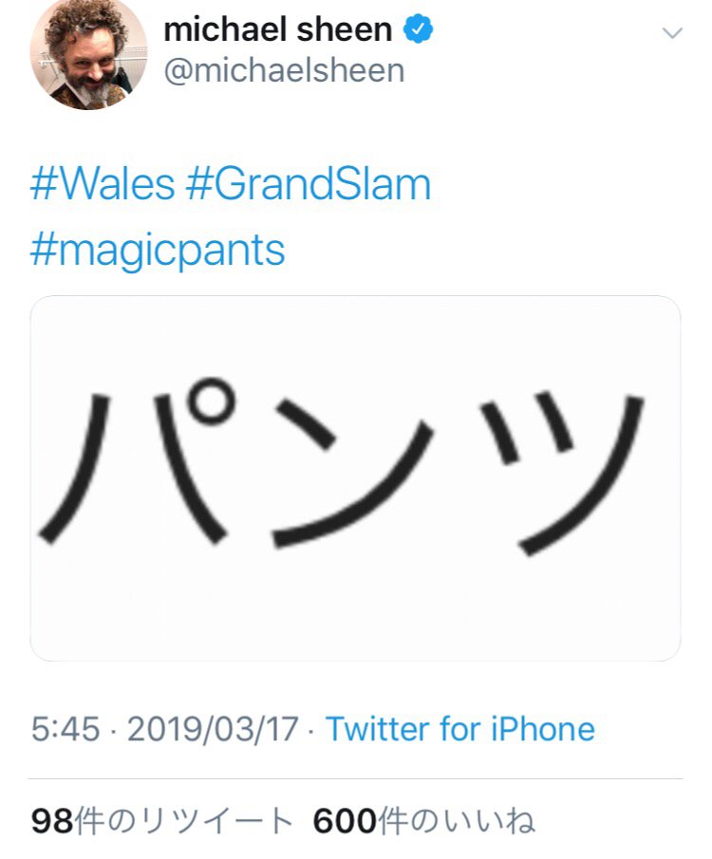View the 600件のいいね list
The width and height of the screenshot is (712, 859).
423,821
